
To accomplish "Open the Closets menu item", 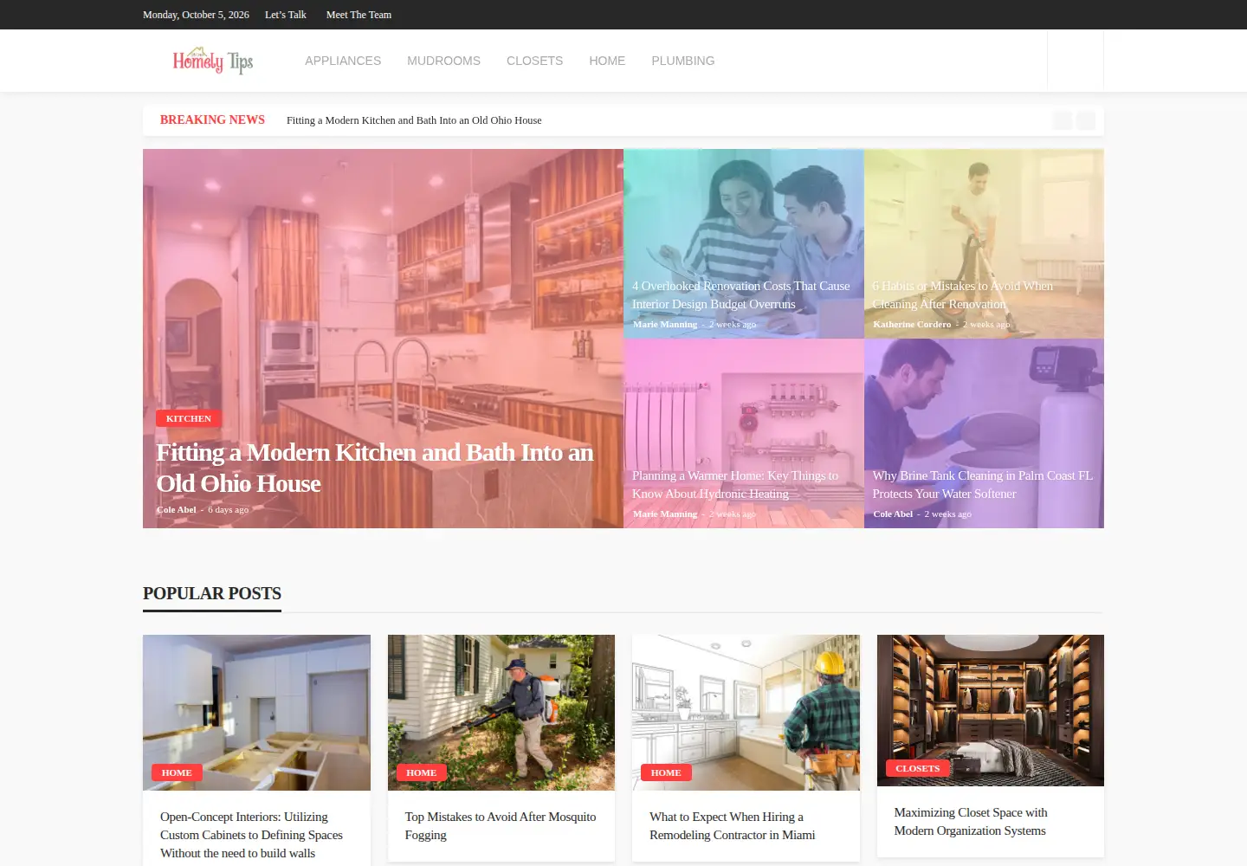I will coord(534,61).
